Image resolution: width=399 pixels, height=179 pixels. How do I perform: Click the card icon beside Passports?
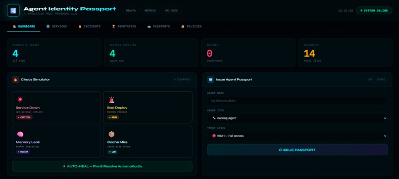pyautogui.click(x=149, y=26)
